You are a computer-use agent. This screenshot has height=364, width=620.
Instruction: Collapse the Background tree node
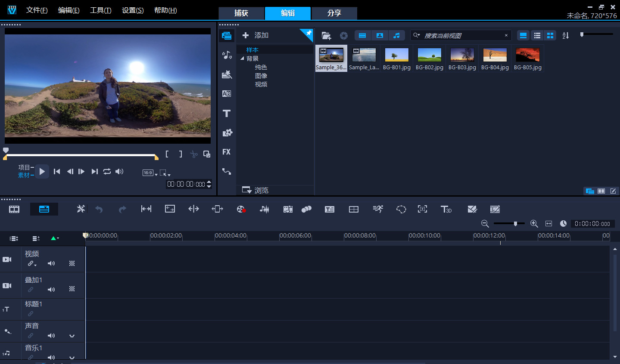tap(242, 59)
